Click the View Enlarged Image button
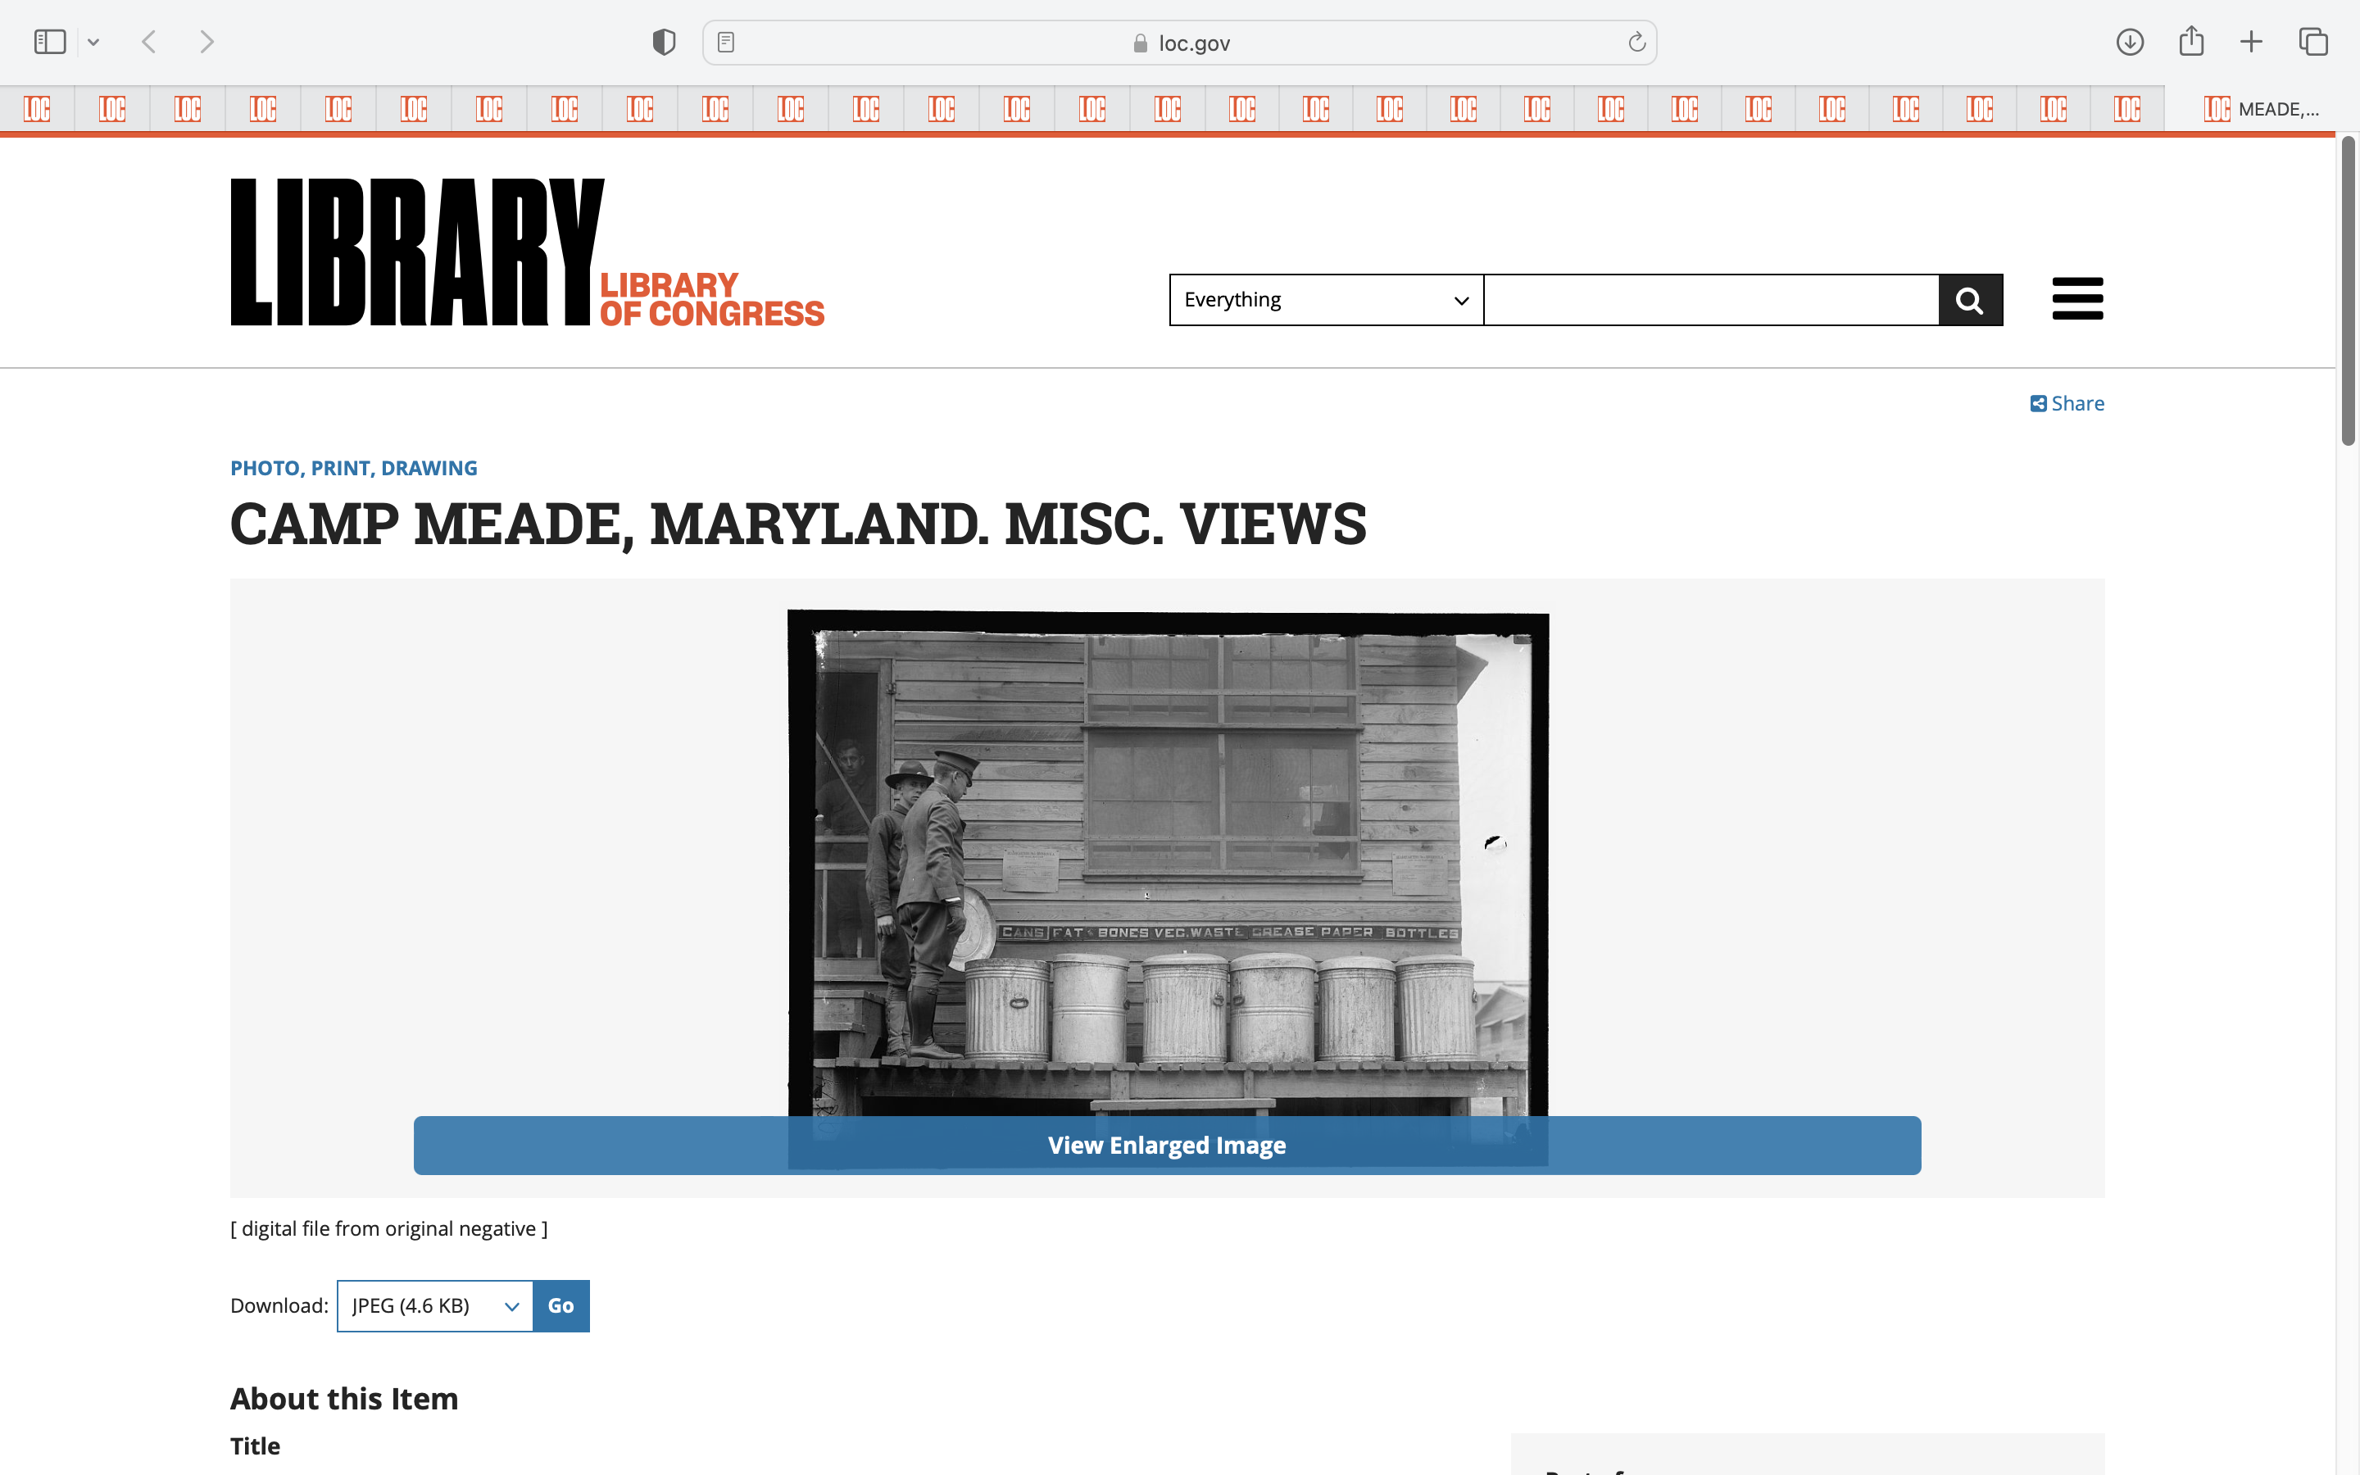Viewport: 2360px width, 1475px height. (1166, 1146)
